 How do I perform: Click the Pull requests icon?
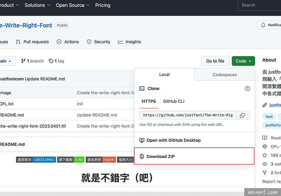(18, 42)
